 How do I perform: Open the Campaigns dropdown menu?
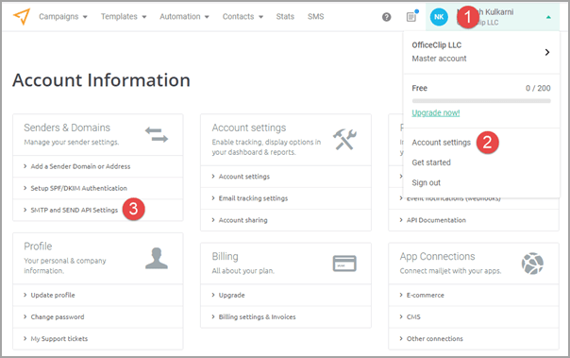(x=63, y=17)
